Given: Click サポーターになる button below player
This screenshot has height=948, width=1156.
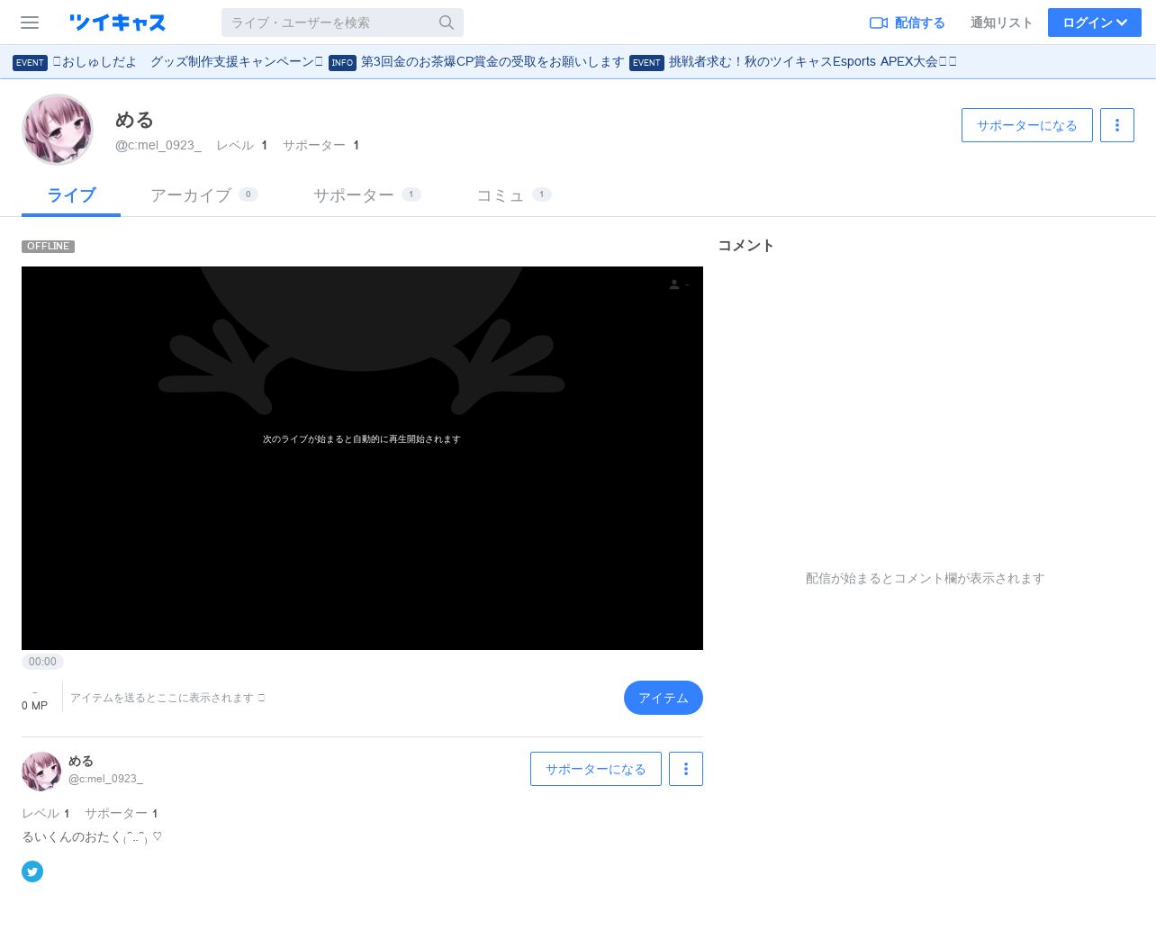Looking at the screenshot, I should point(596,769).
